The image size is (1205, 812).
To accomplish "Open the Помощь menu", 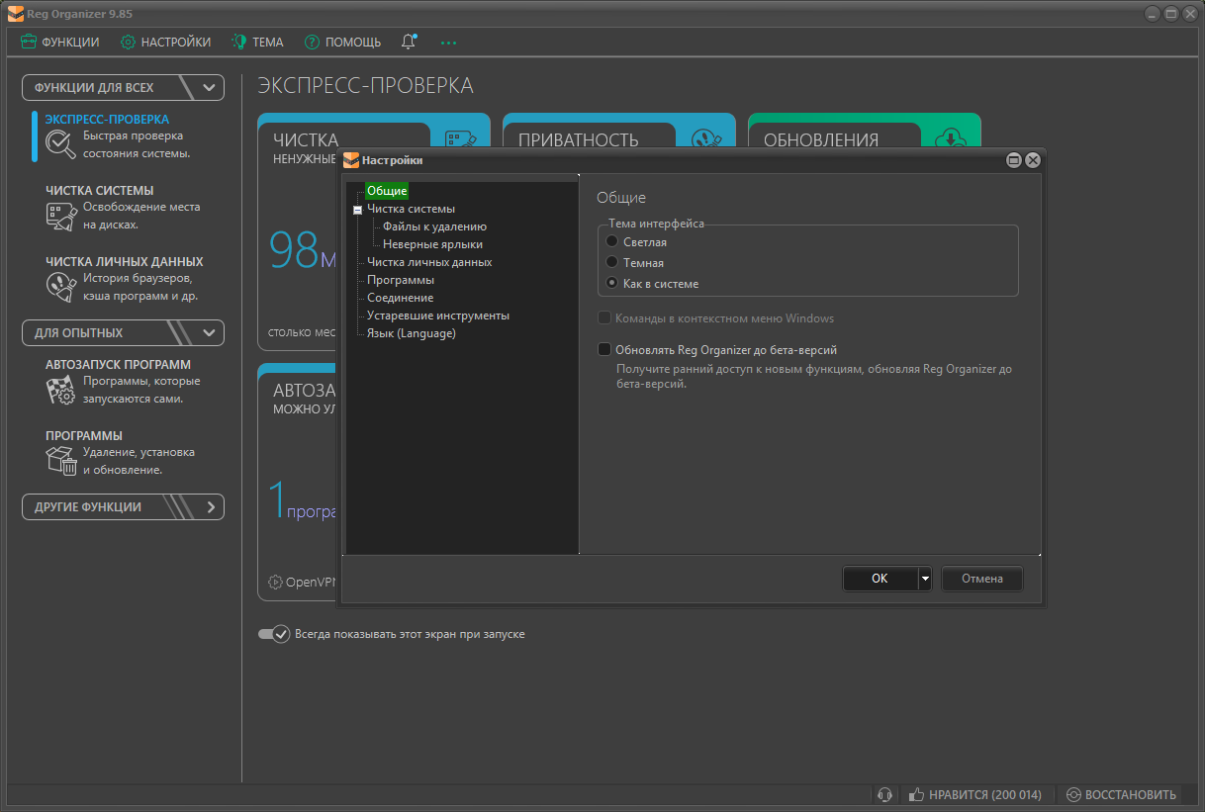I will 342,43.
